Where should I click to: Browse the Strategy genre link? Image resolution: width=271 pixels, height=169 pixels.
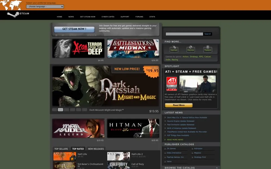[194, 57]
